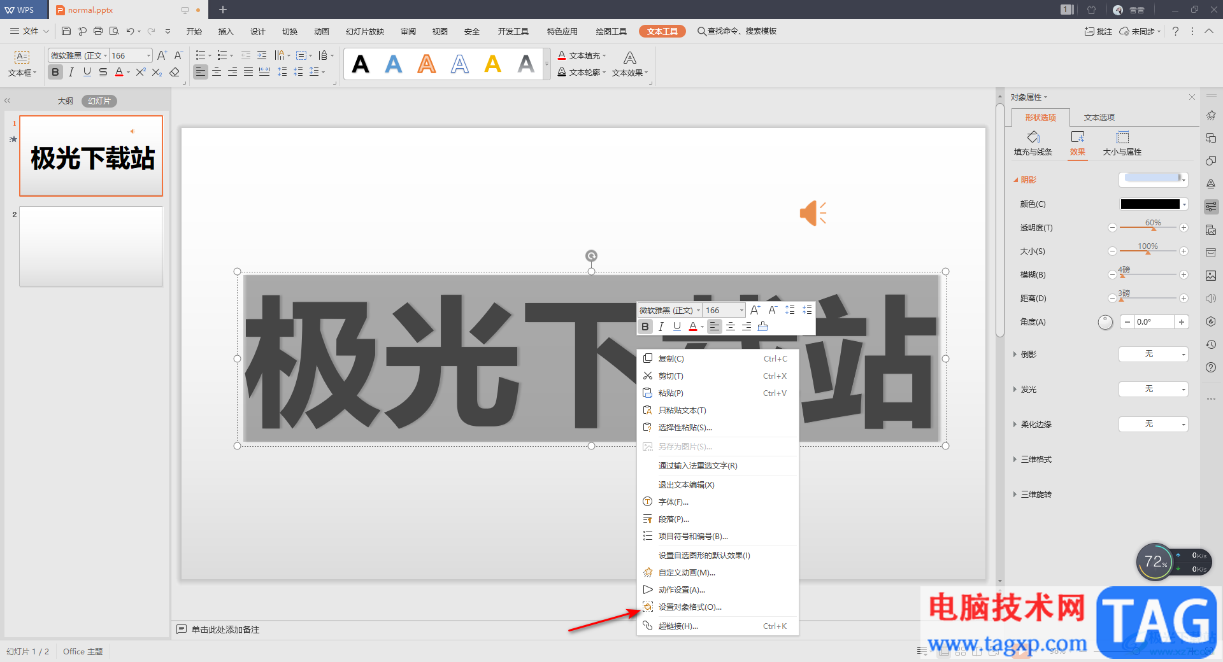Click the Print icon in quick toolbar
1223x662 pixels.
pos(98,31)
